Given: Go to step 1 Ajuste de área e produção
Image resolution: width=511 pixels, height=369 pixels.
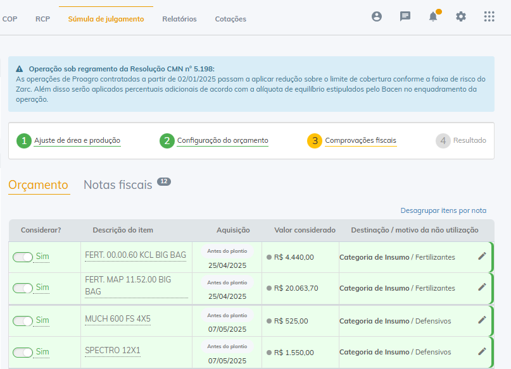Looking at the screenshot, I should (x=77, y=140).
